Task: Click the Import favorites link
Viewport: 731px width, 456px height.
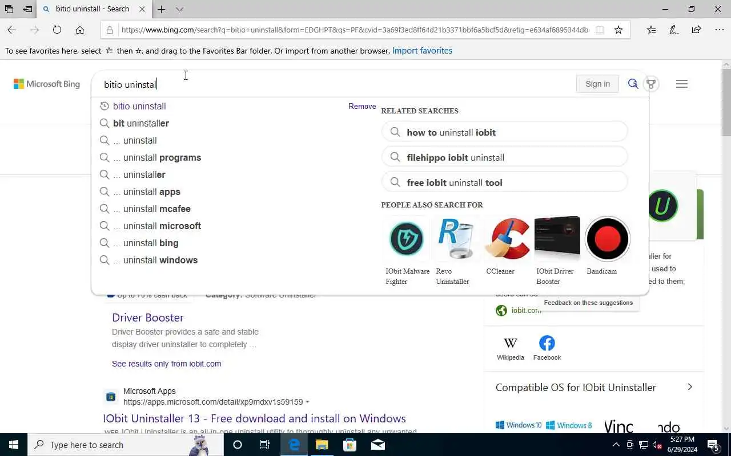Action: tap(422, 51)
